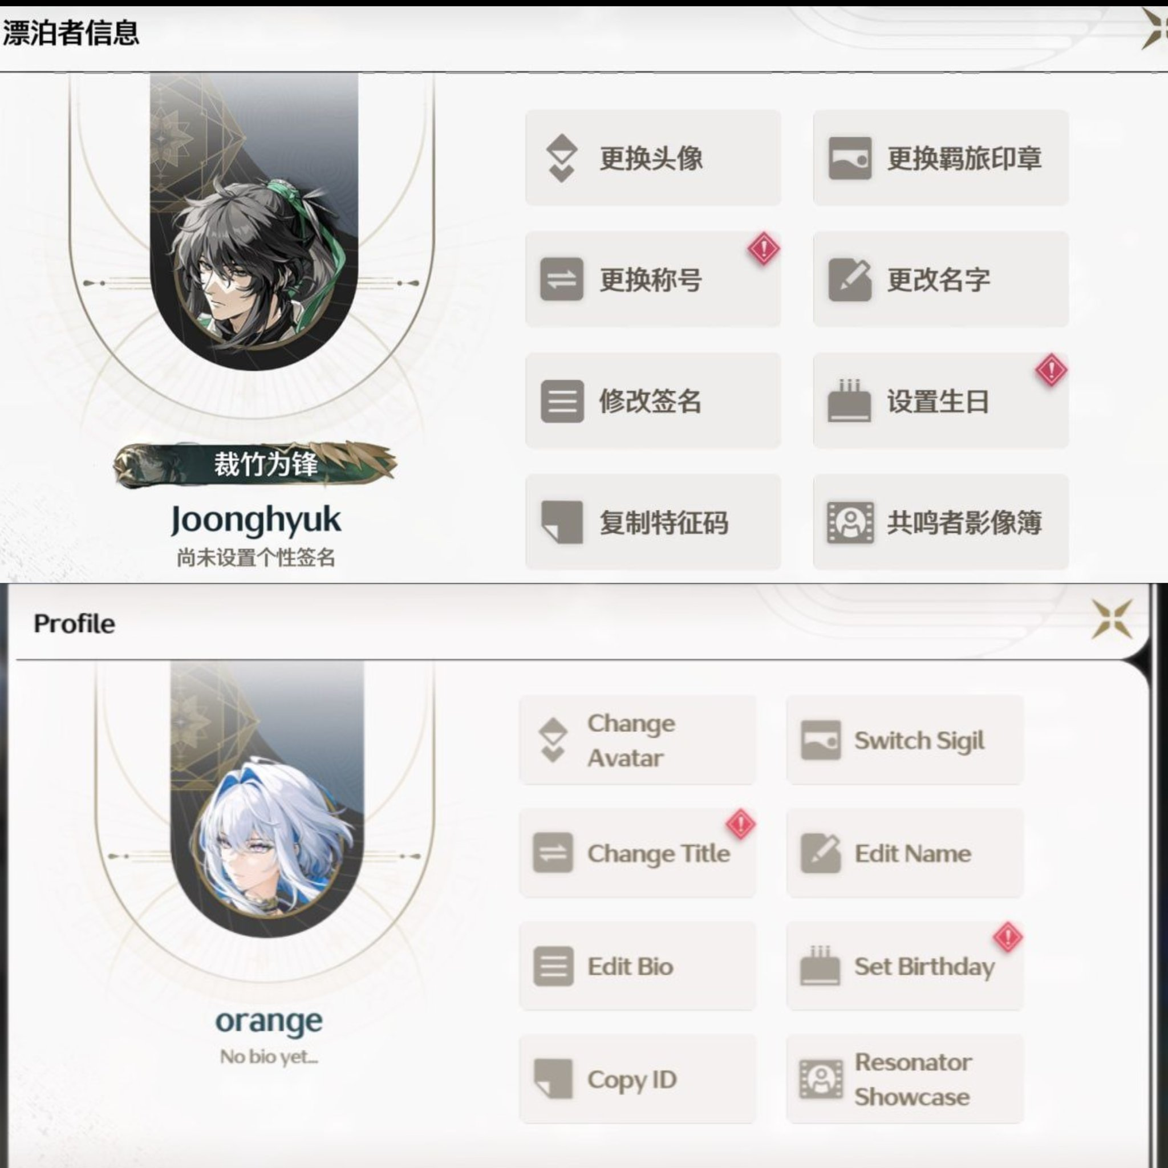
Task: Click the Copy ID note icon
Action: pos(553,1079)
